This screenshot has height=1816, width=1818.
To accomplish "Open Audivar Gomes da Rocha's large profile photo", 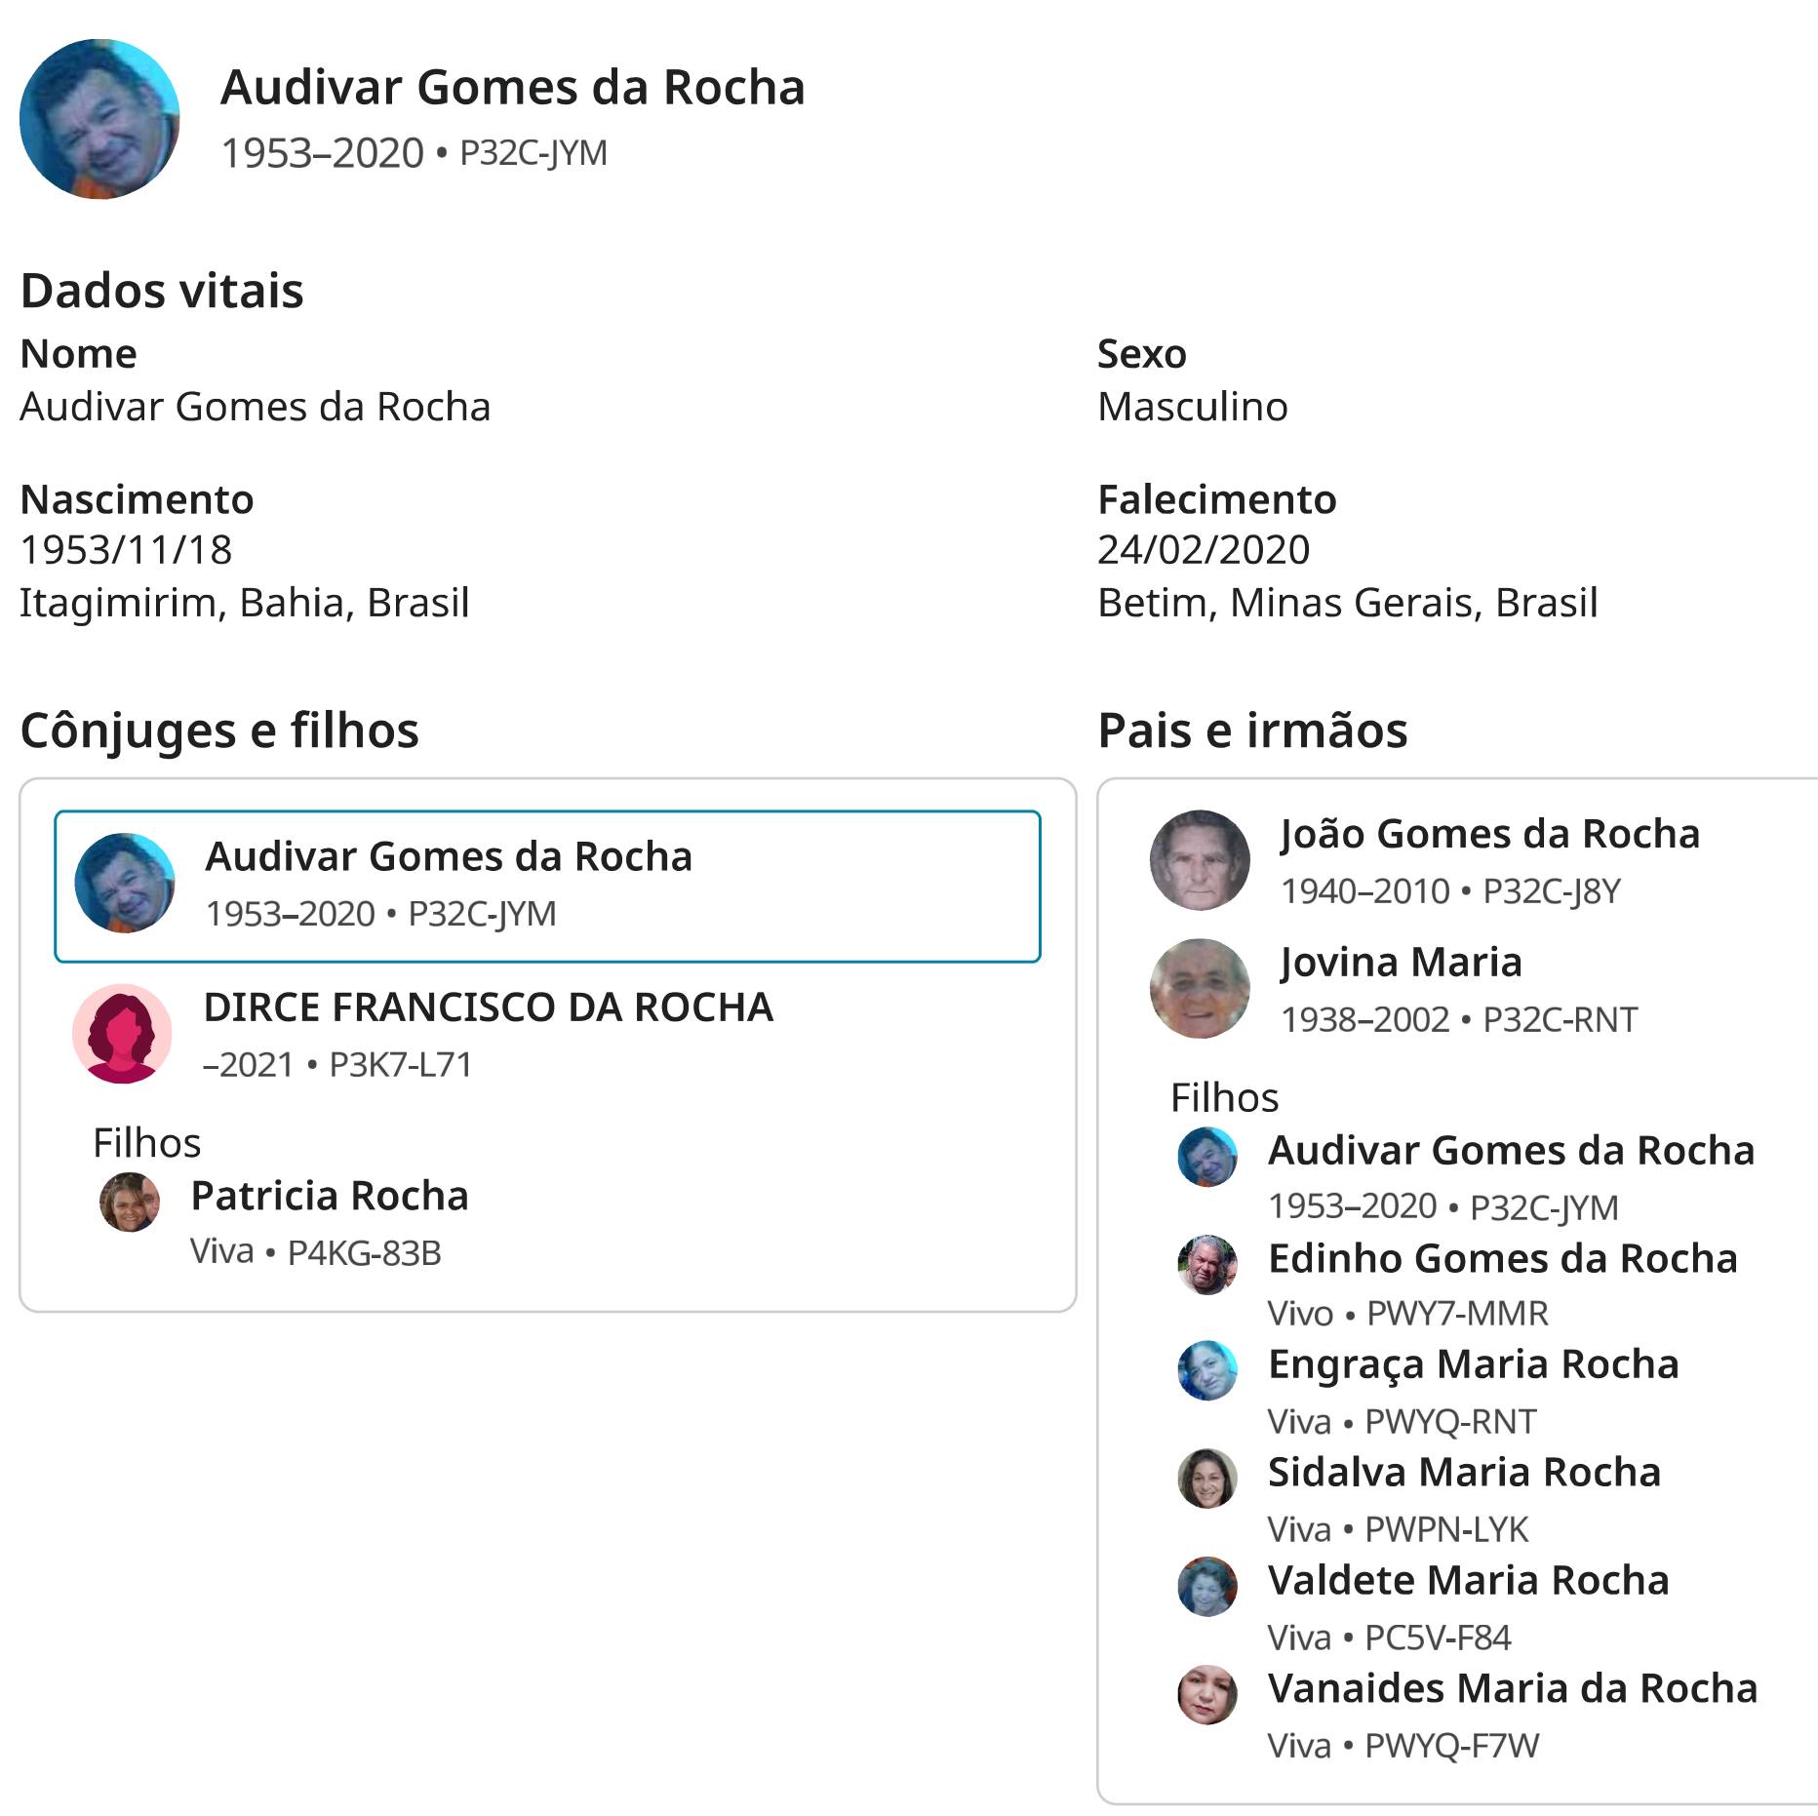I will coord(99,119).
